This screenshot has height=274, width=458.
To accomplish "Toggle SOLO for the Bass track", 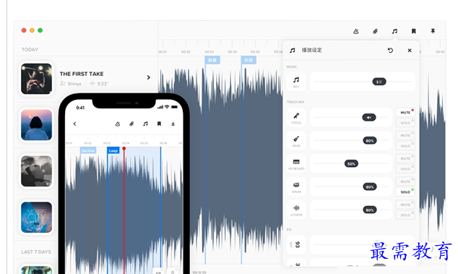I will [405, 146].
